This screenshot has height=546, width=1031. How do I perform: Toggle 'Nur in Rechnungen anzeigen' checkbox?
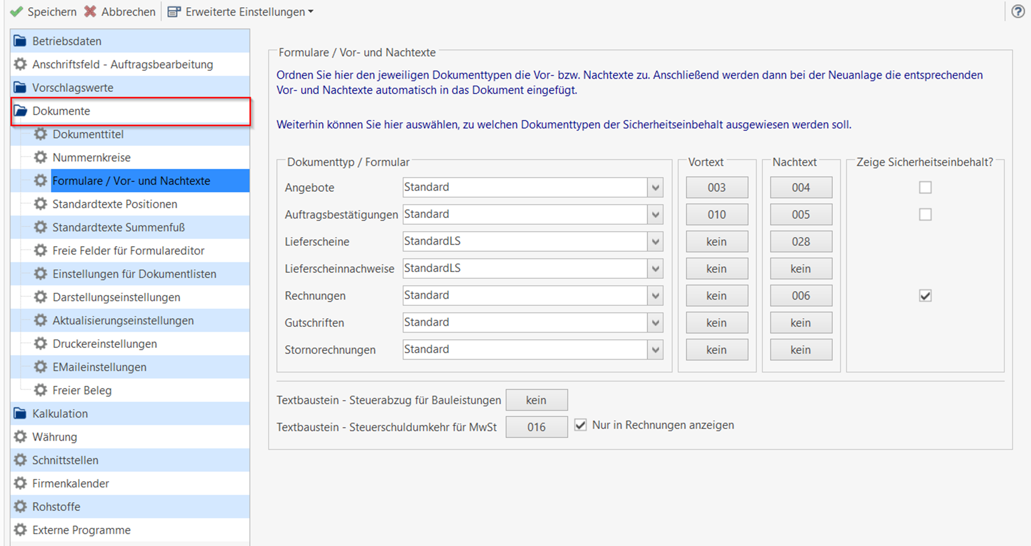tap(580, 425)
